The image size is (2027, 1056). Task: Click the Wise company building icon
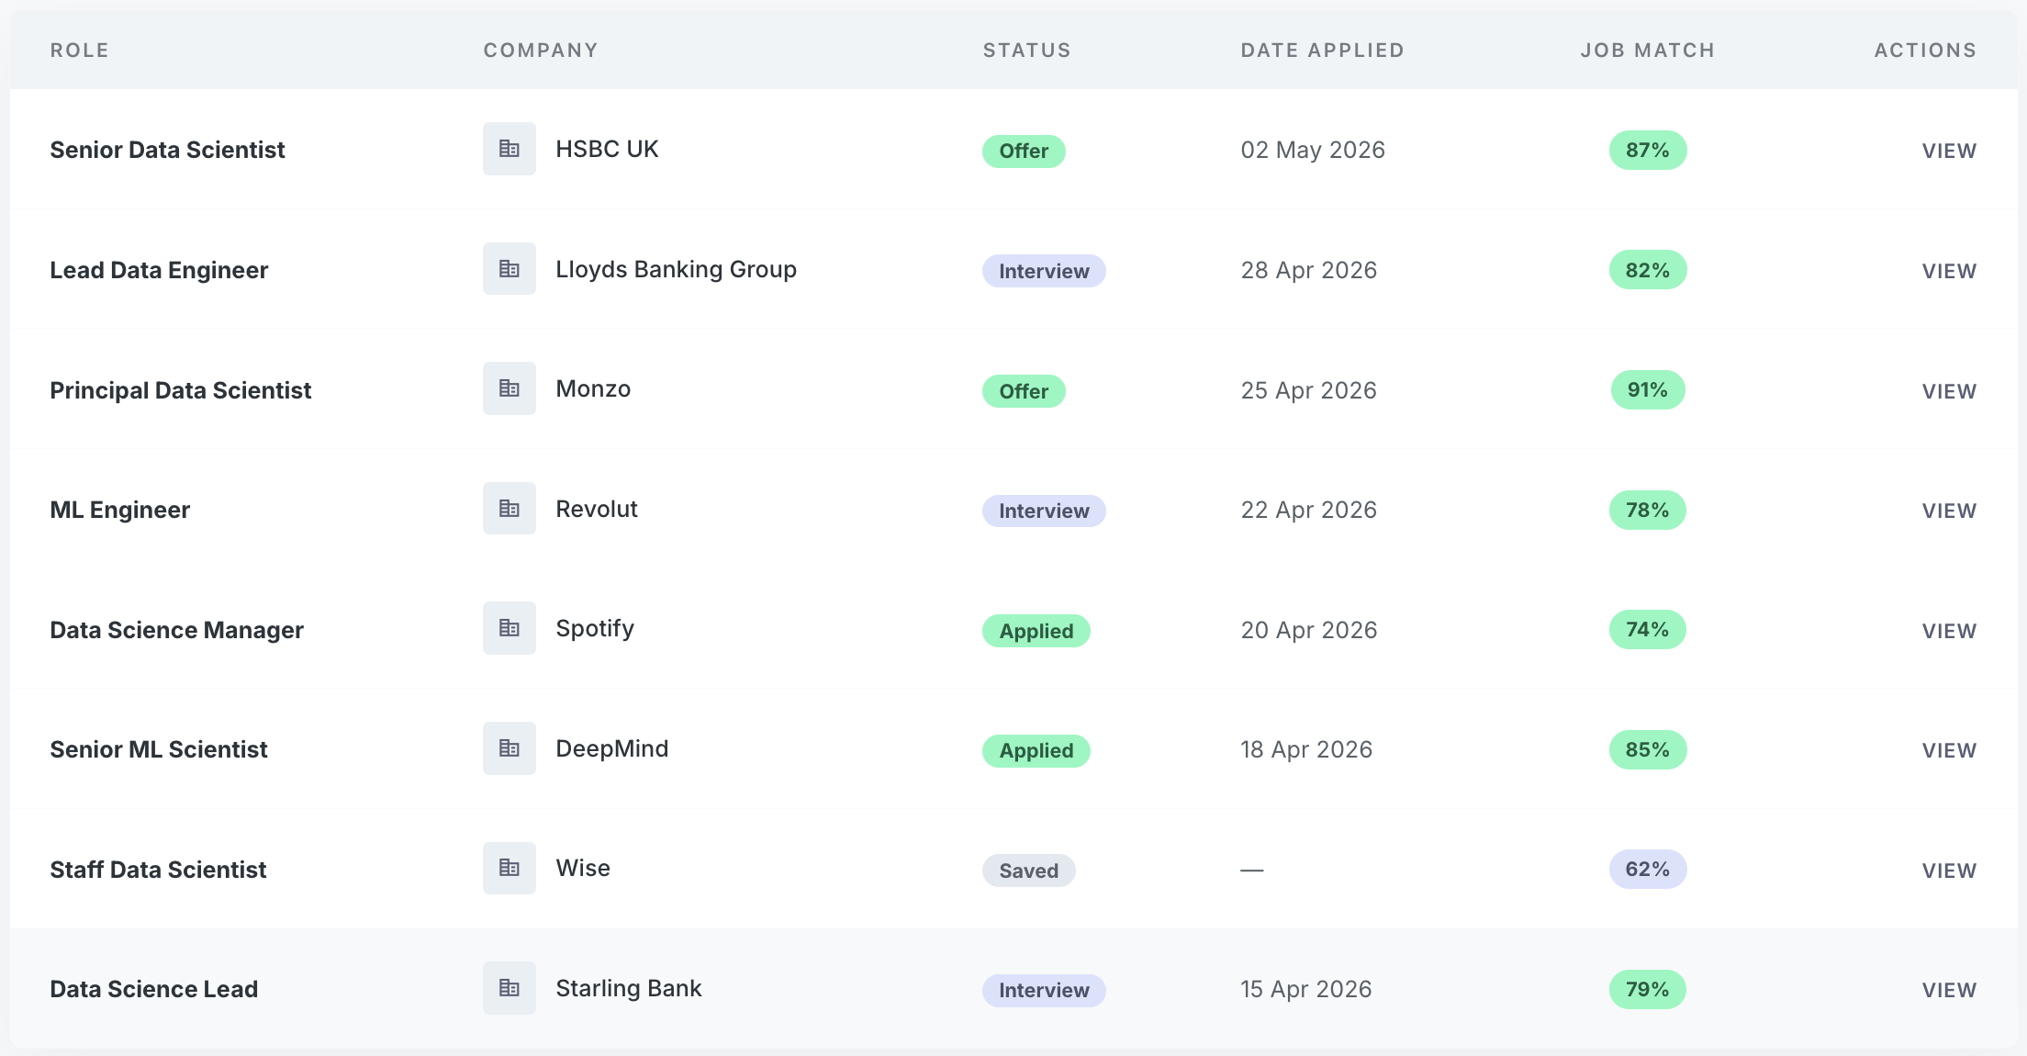coord(510,868)
